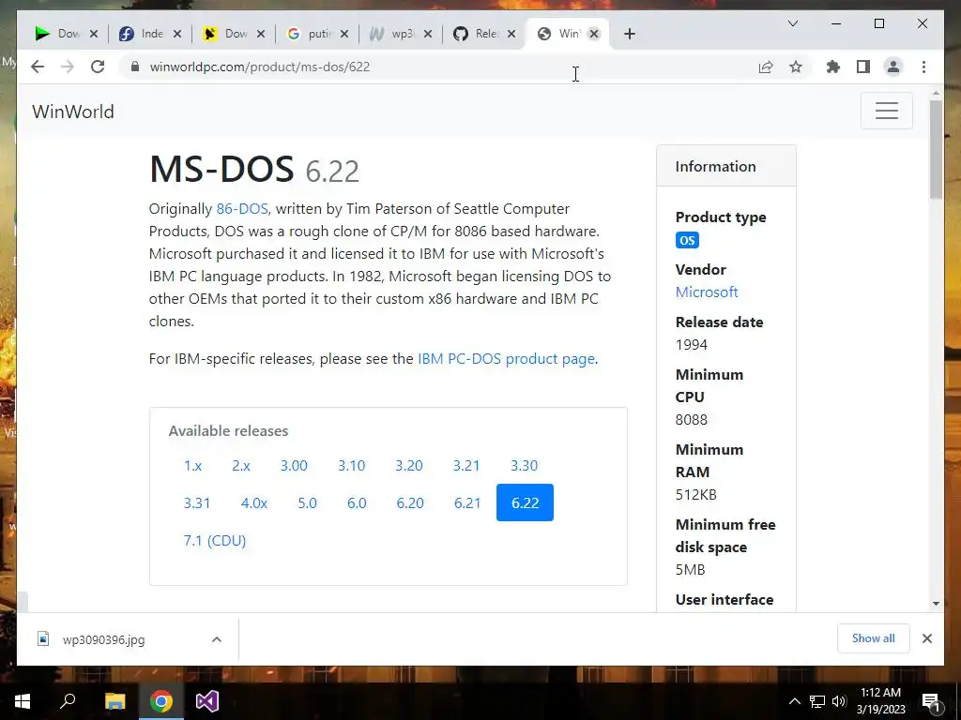Open File Explorer from the taskbar
Image resolution: width=961 pixels, height=720 pixels.
coord(114,701)
